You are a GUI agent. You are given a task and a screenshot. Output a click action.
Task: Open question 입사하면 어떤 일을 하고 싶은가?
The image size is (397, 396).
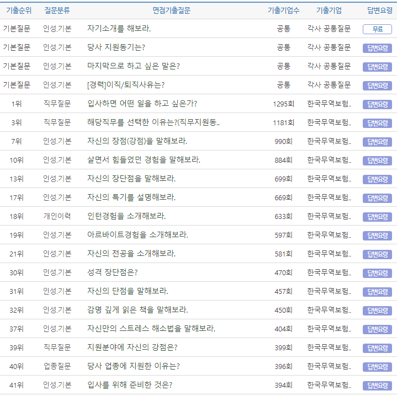tap(142, 104)
